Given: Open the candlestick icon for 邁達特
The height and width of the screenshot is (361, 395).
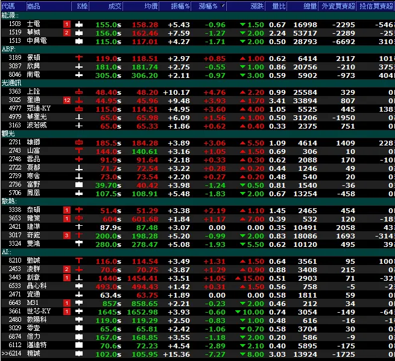Looking at the screenshot, I should click(x=79, y=345).
